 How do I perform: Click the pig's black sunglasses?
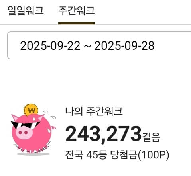click(x=25, y=125)
